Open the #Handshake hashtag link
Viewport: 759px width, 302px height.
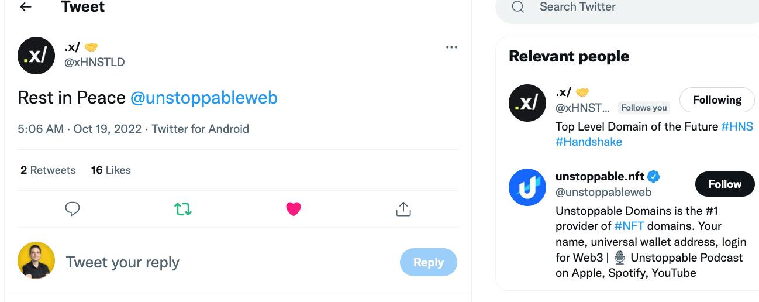(588, 142)
